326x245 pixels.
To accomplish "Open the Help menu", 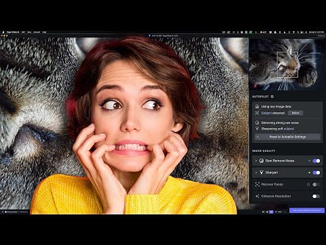I will tap(44, 32).
